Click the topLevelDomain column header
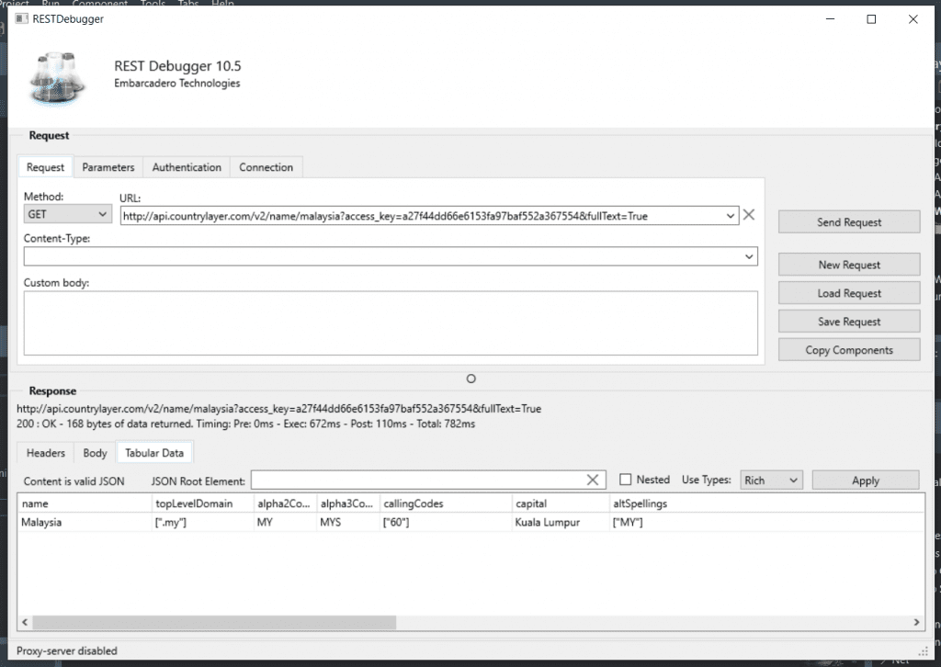The height and width of the screenshot is (667, 941). point(203,503)
